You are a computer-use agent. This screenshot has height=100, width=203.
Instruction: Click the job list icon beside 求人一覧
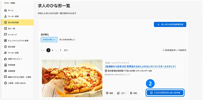[x=5, y=28]
